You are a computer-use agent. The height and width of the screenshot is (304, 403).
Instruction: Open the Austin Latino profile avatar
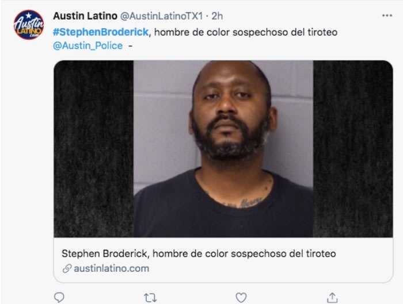pos(29,25)
